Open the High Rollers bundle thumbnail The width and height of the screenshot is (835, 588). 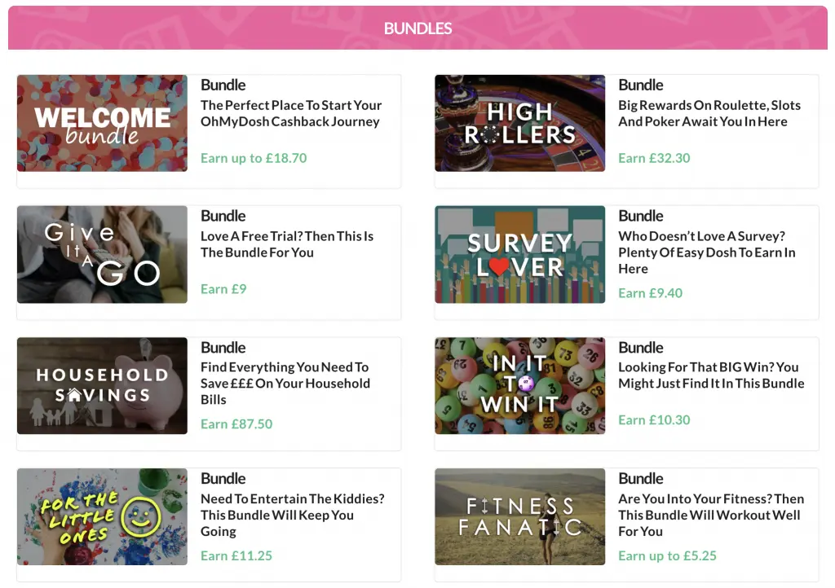click(519, 123)
